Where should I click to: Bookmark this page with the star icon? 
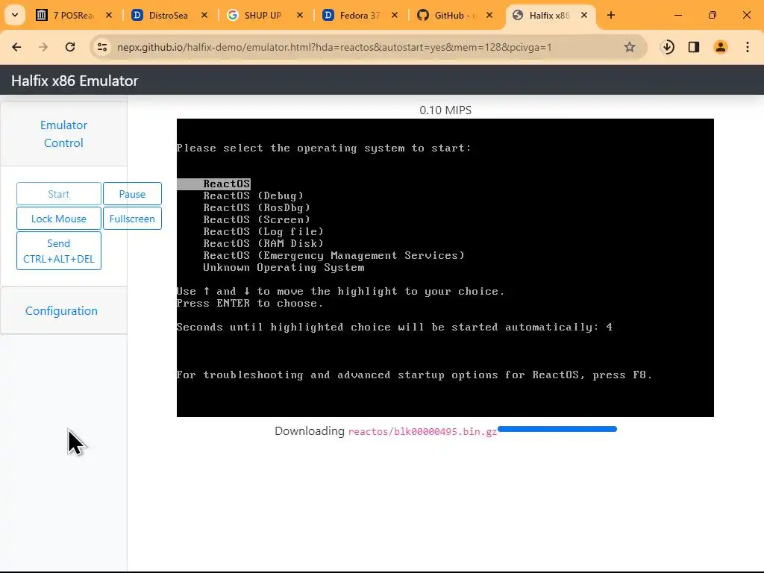(x=630, y=47)
